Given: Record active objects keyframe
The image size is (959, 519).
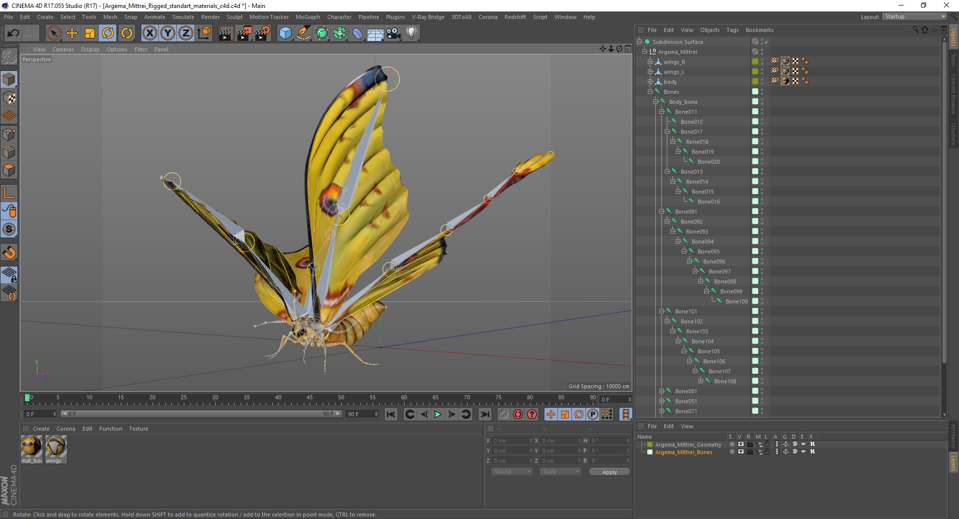Looking at the screenshot, I should point(504,414).
